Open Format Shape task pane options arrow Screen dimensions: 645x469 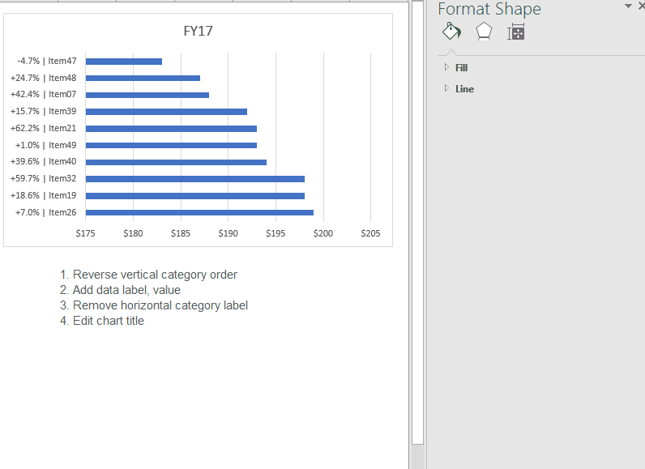[x=627, y=6]
